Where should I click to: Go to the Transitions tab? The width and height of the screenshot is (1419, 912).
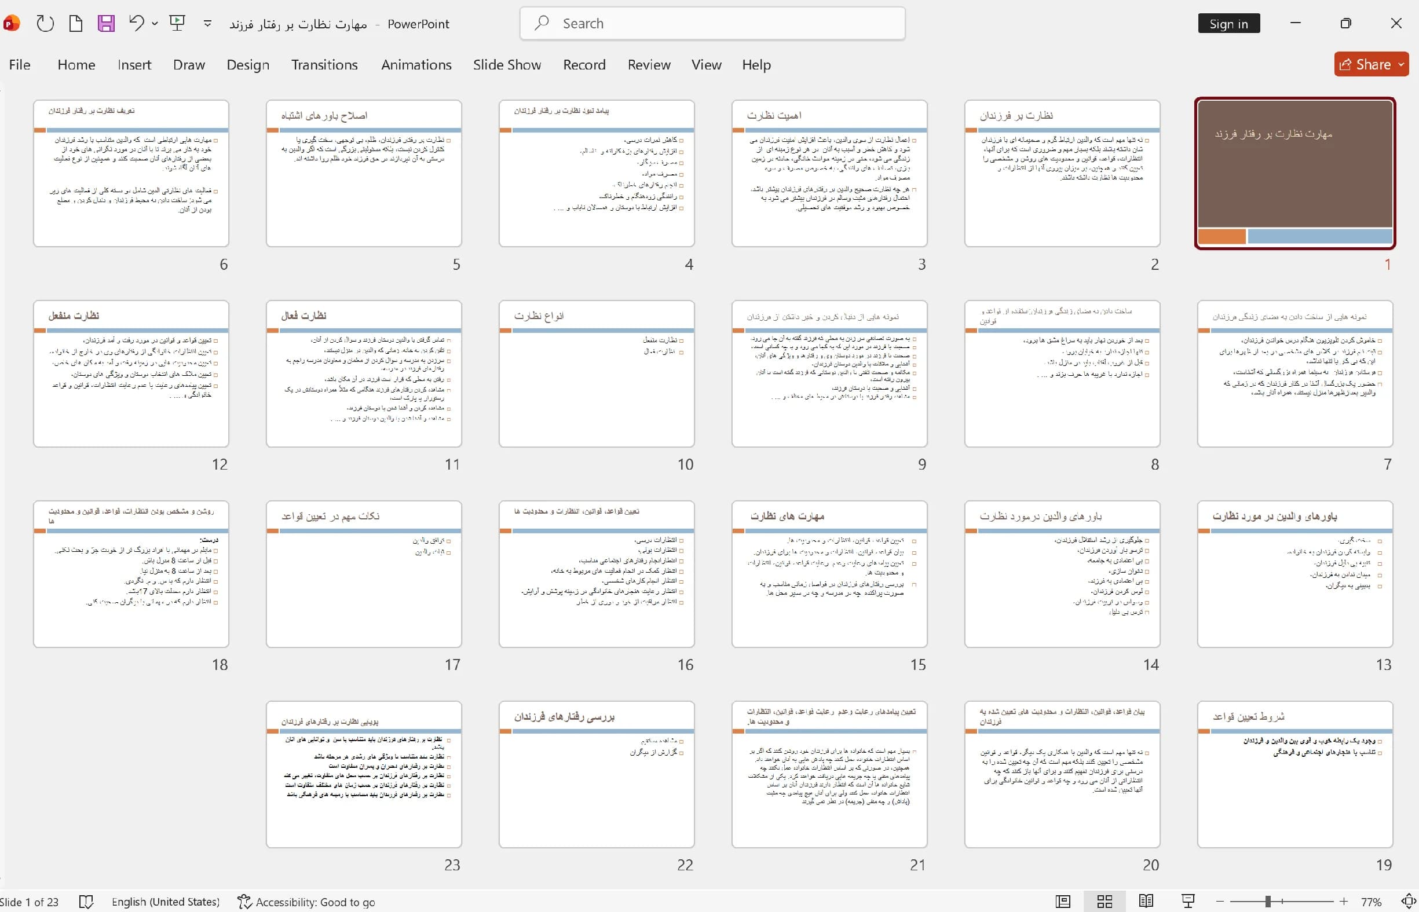point(324,64)
